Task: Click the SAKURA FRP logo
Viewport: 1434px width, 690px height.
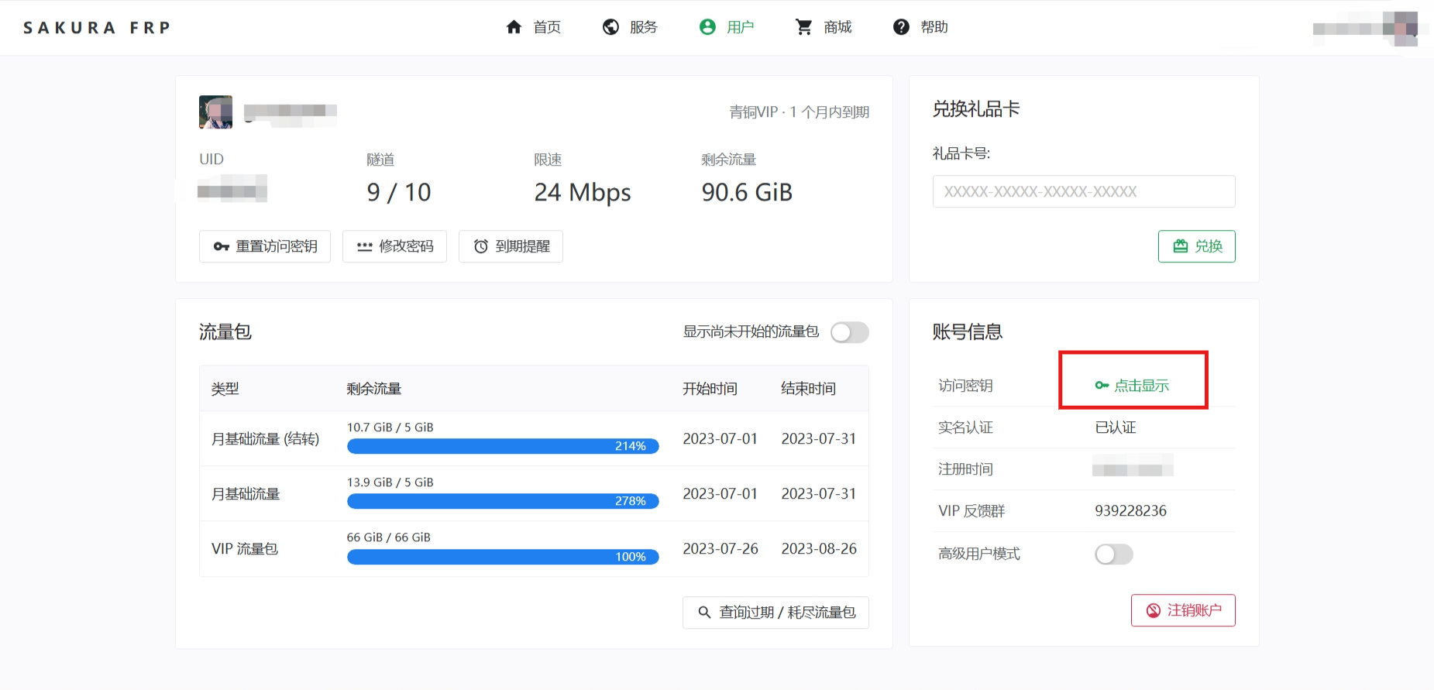Action: (x=97, y=28)
